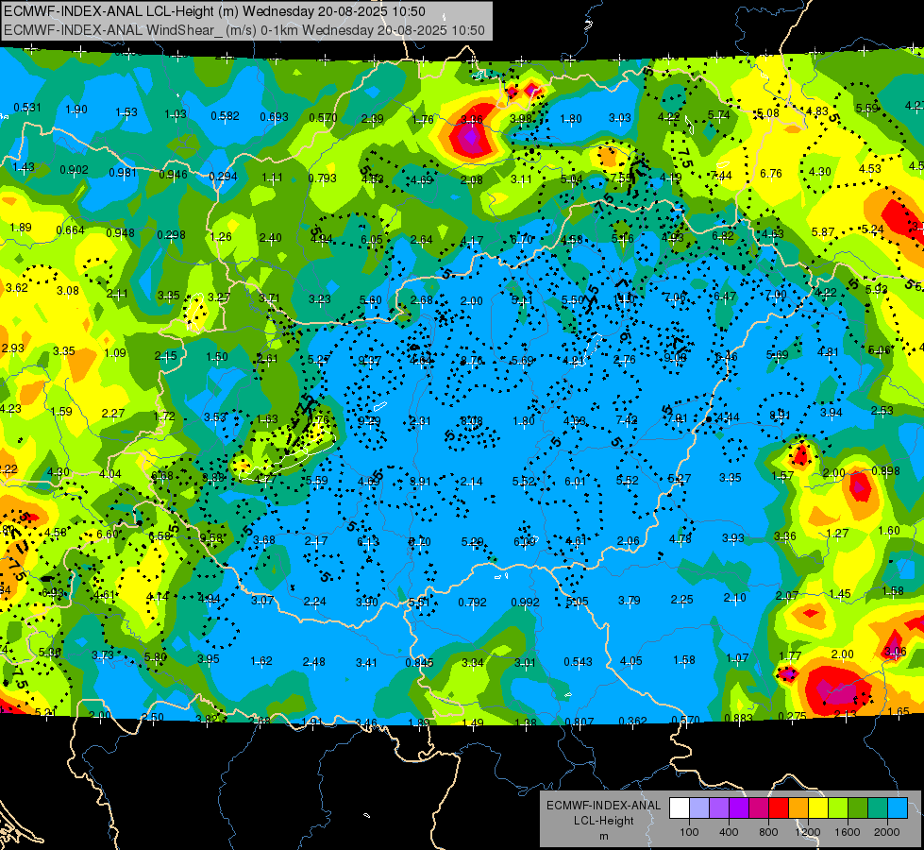Click the legend tick label '100'
This screenshot has height=850, width=924.
click(x=690, y=832)
